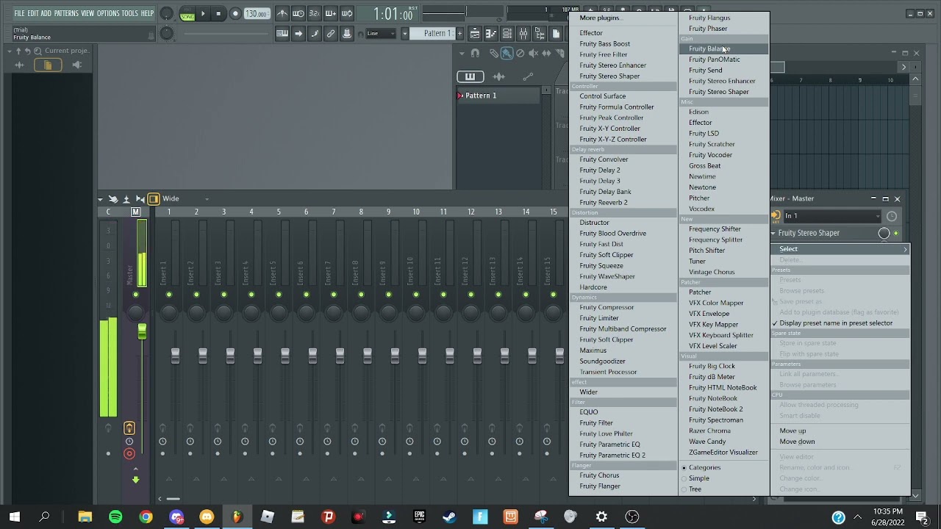This screenshot has width=941, height=529.
Task: Open the In 1 input dropdown
Action: tap(831, 216)
